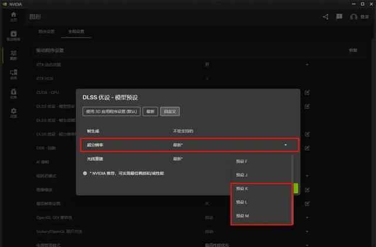Expand the OpenGL GDI compatibility dropdown arrow
This screenshot has height=247, width=376.
(x=307, y=218)
